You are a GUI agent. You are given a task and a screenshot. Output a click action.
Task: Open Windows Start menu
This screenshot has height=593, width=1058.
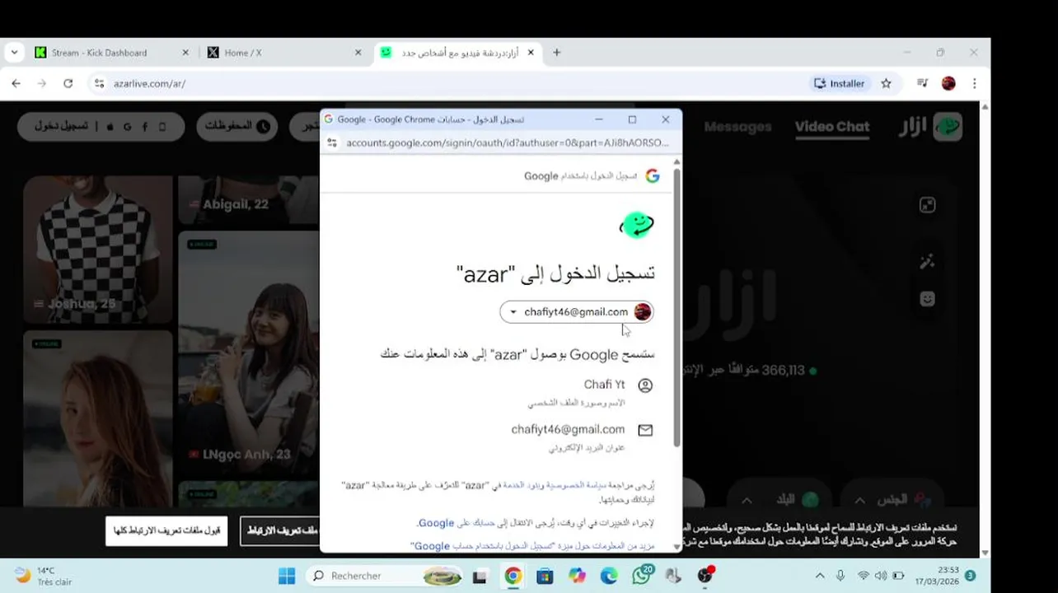(x=287, y=576)
